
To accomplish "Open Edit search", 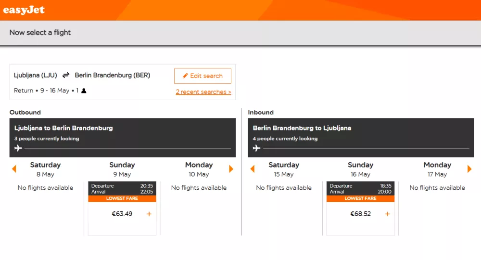I will [203, 76].
